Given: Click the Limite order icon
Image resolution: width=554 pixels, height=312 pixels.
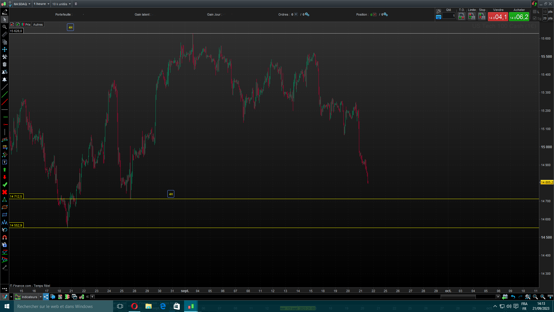Looking at the screenshot, I should click(x=472, y=16).
